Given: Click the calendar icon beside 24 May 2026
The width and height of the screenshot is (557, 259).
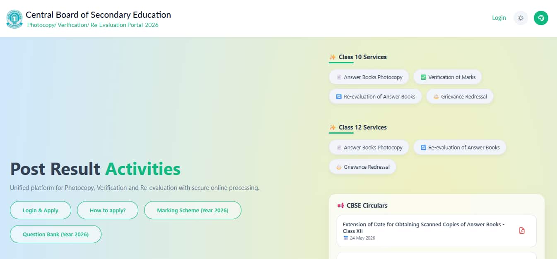Looking at the screenshot, I should pyautogui.click(x=346, y=238).
